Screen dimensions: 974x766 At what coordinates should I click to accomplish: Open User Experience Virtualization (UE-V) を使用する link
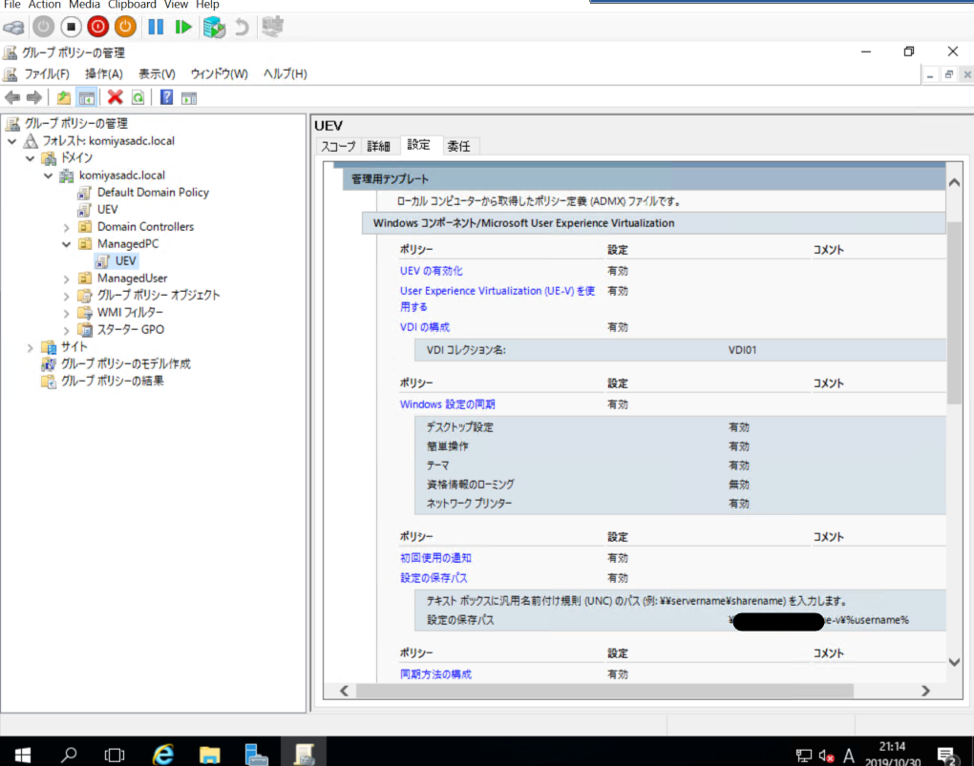click(497, 299)
